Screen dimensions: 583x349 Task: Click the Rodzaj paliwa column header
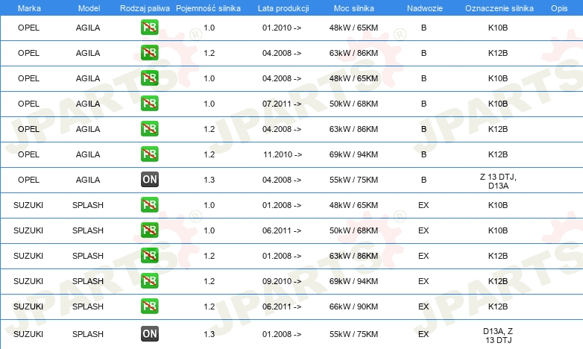(x=145, y=8)
